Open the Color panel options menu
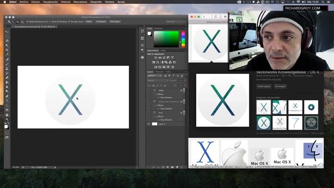 pyautogui.click(x=186, y=28)
